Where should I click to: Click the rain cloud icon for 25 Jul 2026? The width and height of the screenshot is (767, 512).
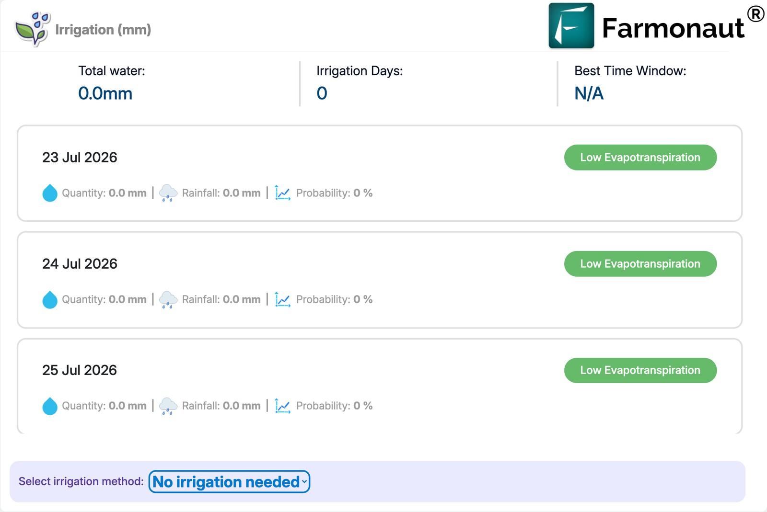(x=168, y=406)
